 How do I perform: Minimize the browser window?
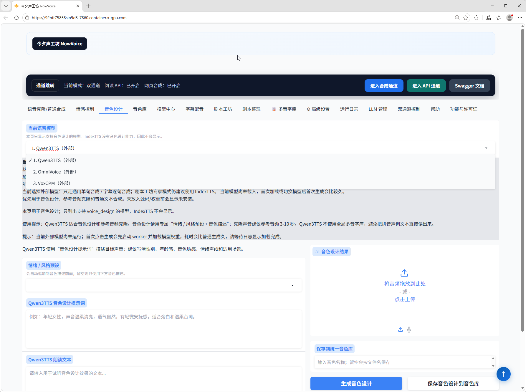[x=492, y=6]
